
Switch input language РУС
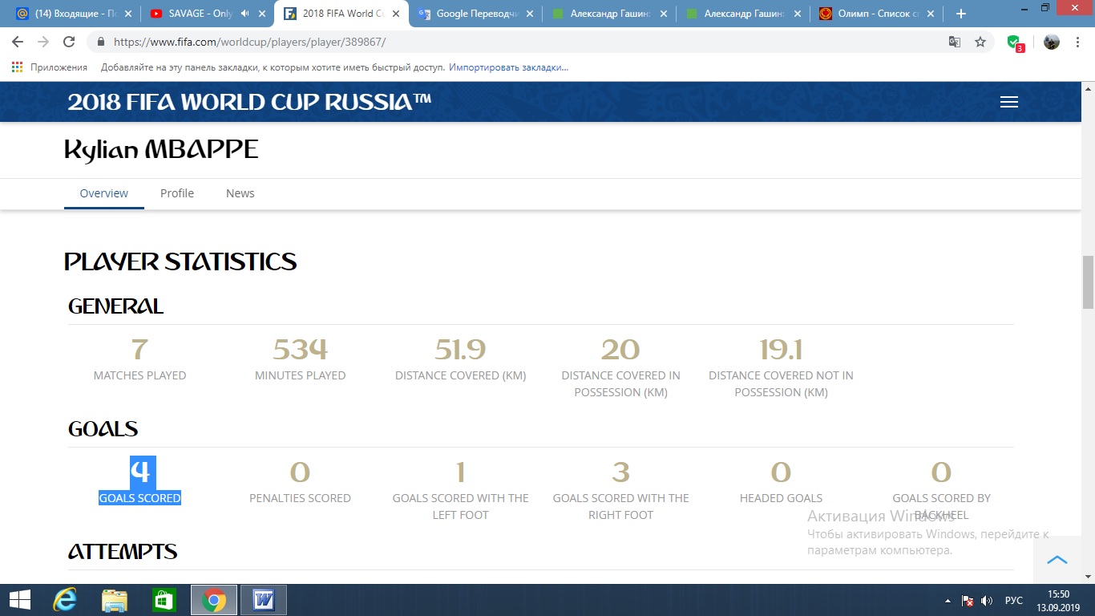coord(1013,601)
